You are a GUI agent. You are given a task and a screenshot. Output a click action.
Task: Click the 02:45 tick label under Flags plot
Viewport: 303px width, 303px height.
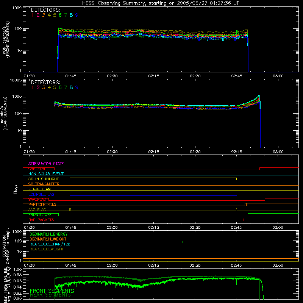pos(236,228)
